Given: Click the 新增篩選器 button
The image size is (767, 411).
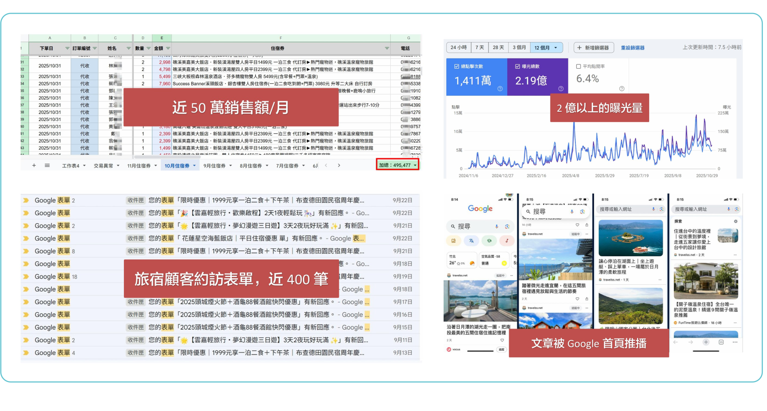Looking at the screenshot, I should (593, 48).
